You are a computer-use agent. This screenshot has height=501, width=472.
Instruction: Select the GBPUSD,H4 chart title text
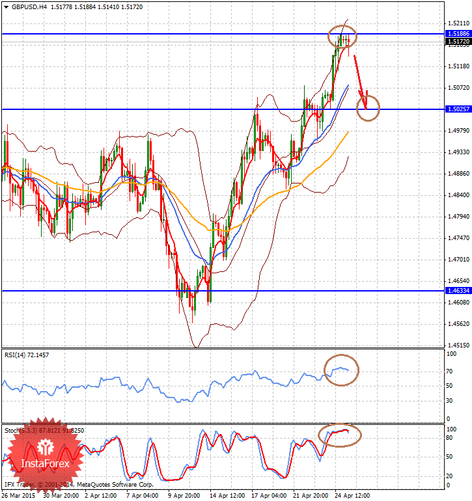[29, 7]
